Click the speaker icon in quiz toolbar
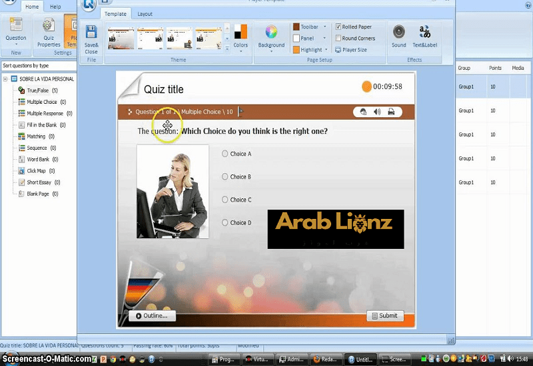Image resolution: width=533 pixels, height=366 pixels. (x=377, y=112)
